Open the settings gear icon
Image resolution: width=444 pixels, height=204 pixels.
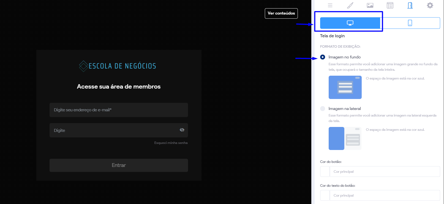(430, 5)
